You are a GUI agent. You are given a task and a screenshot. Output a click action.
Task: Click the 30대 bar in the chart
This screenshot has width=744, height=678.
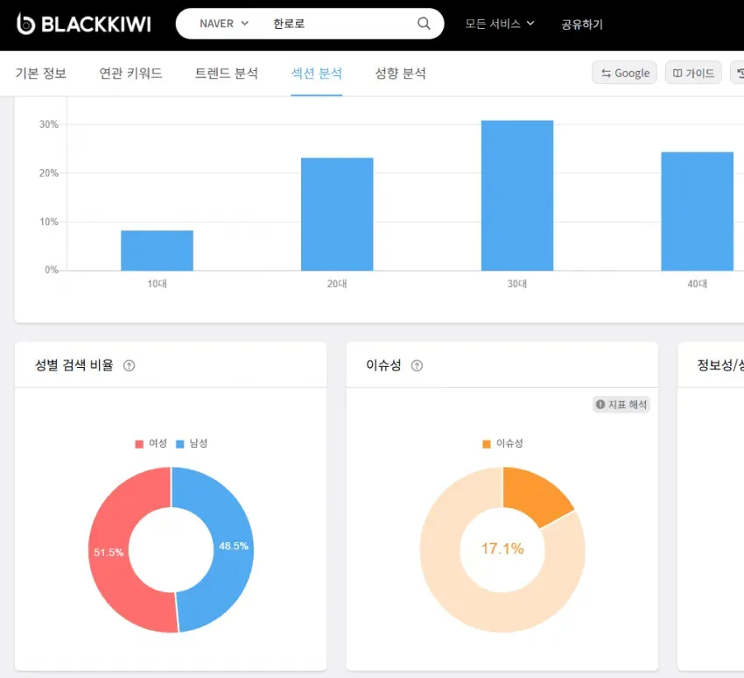pyautogui.click(x=517, y=195)
